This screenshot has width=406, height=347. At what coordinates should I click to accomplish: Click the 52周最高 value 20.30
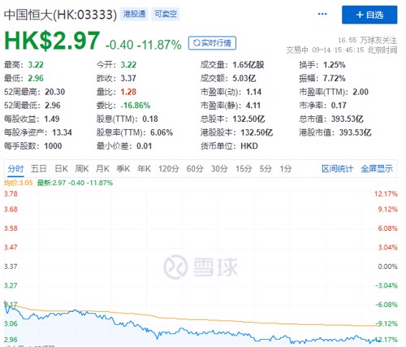click(x=55, y=92)
